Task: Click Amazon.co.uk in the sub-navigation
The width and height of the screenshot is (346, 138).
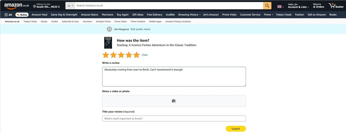Action: [12, 21]
